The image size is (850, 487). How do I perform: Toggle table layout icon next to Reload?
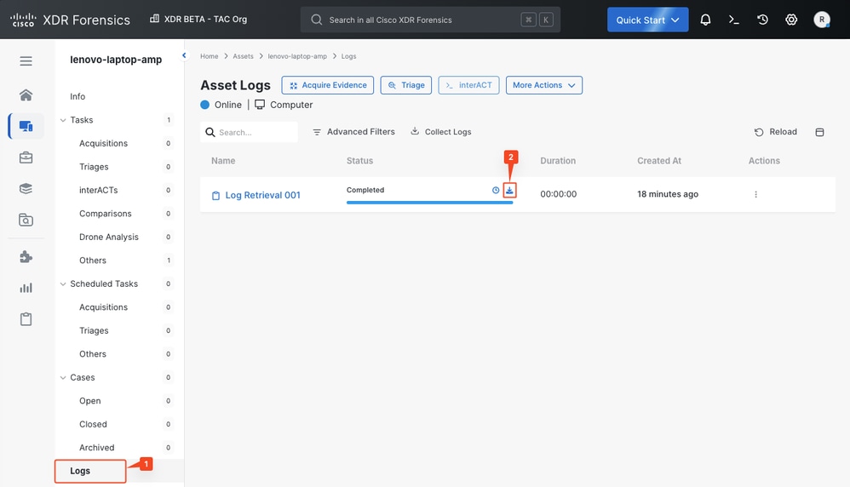pyautogui.click(x=819, y=132)
